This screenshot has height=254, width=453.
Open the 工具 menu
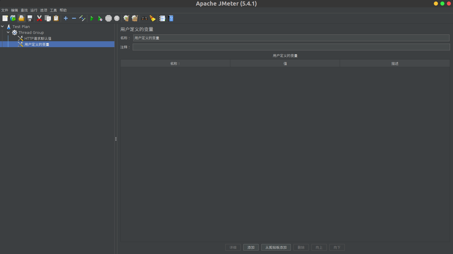(53, 10)
